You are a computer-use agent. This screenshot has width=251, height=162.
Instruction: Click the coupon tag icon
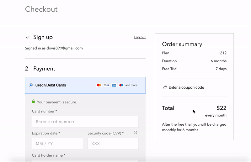click(x=165, y=87)
